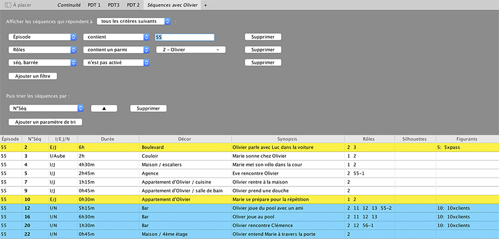
Task: Remove the séq. barrée filter with Supprimer
Action: 263,63
